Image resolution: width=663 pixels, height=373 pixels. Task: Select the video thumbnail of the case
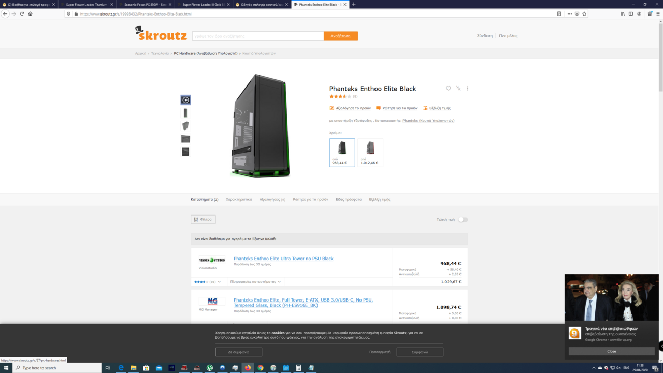coord(185,100)
